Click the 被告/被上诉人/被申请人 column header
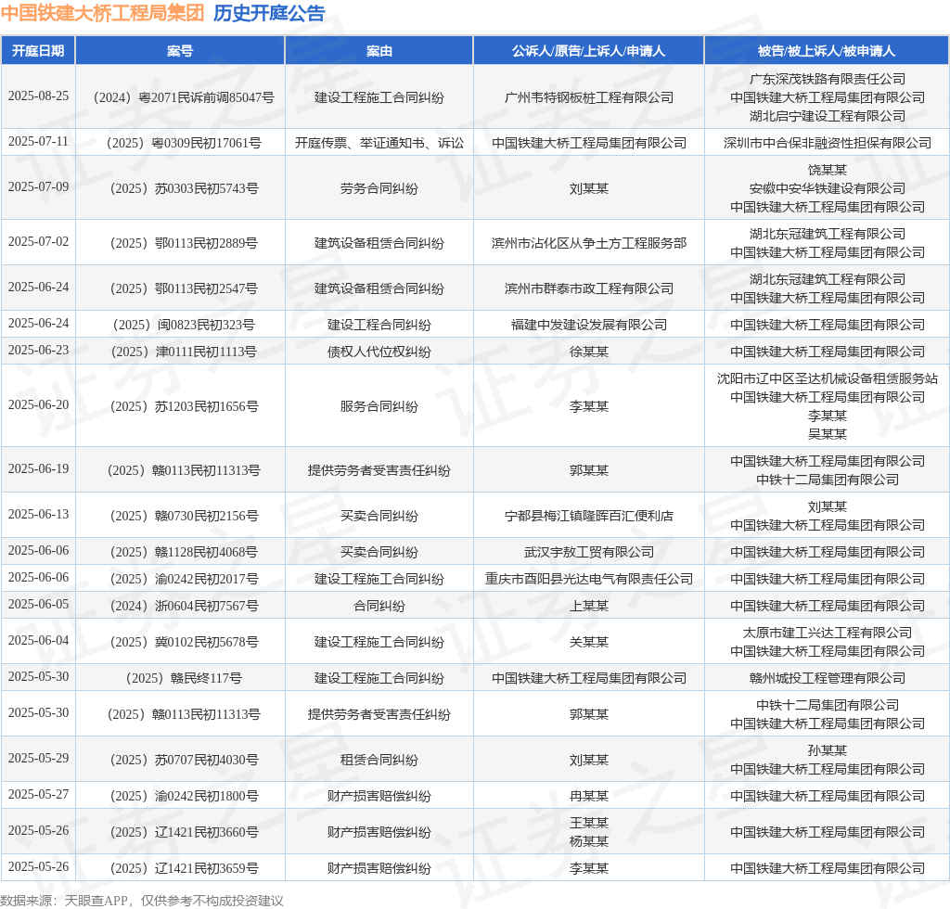950x909 pixels. pos(827,51)
